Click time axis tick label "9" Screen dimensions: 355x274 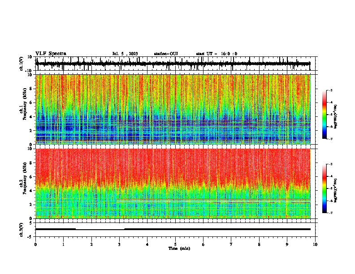point(287,244)
